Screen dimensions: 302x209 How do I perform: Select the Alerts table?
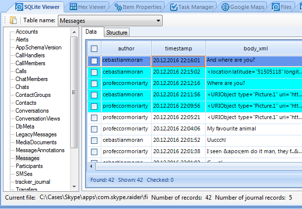click(x=22, y=40)
